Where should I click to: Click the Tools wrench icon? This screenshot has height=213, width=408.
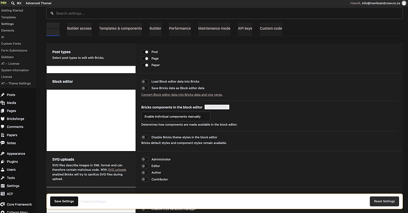(x=2, y=178)
